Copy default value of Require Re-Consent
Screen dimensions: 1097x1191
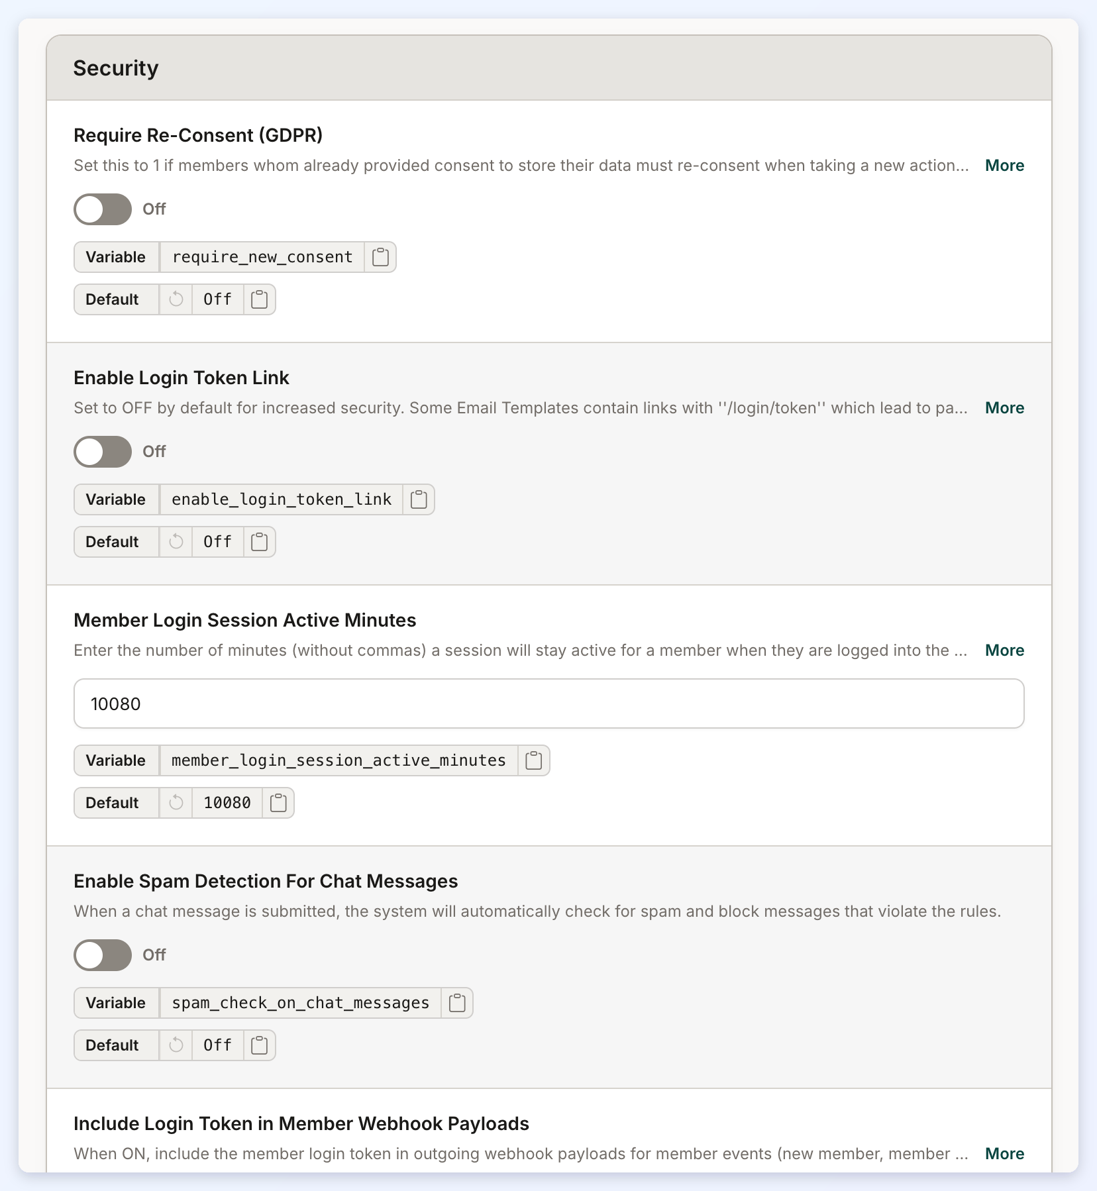[x=260, y=299]
